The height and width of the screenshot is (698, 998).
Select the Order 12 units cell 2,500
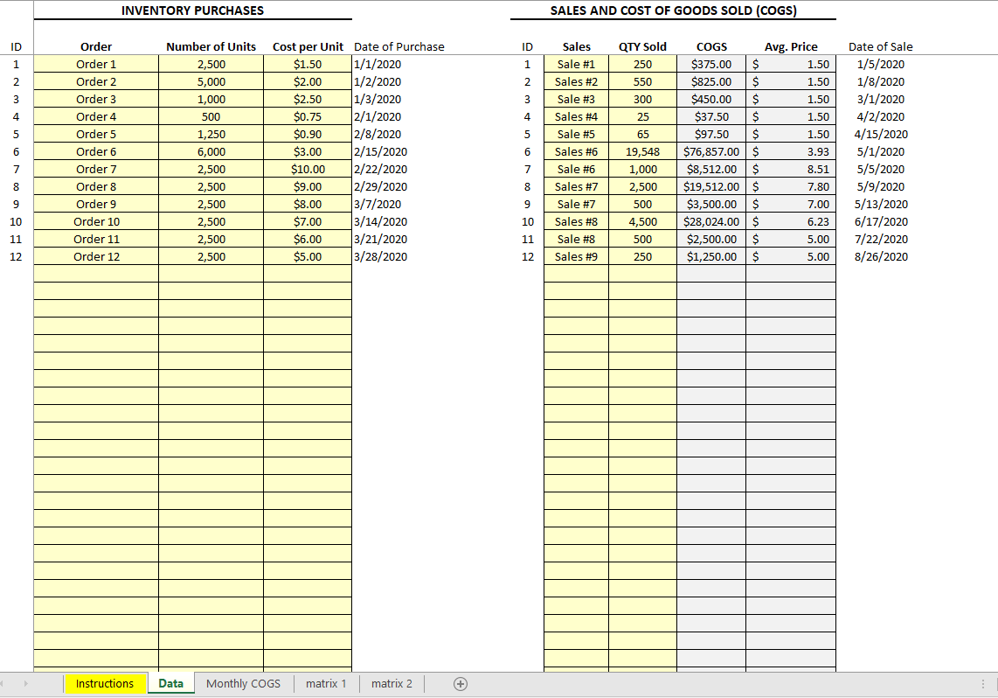tap(211, 256)
